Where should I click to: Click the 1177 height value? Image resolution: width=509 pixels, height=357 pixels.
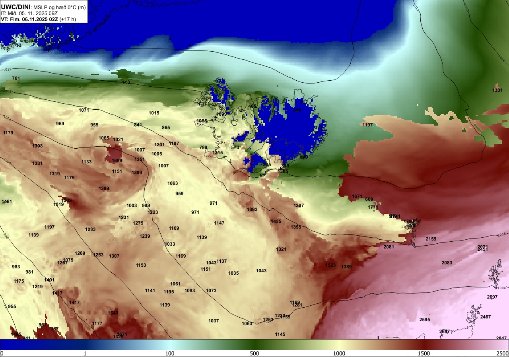[x=97, y=324]
